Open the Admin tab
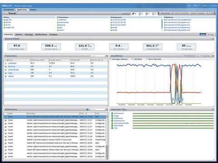Image resolution: width=218 pixels, height=163 pixels. click(x=33, y=10)
